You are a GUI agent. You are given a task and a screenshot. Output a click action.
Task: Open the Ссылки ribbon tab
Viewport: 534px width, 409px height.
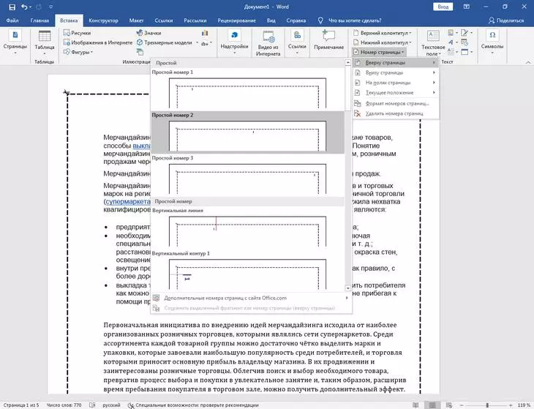tap(163, 20)
